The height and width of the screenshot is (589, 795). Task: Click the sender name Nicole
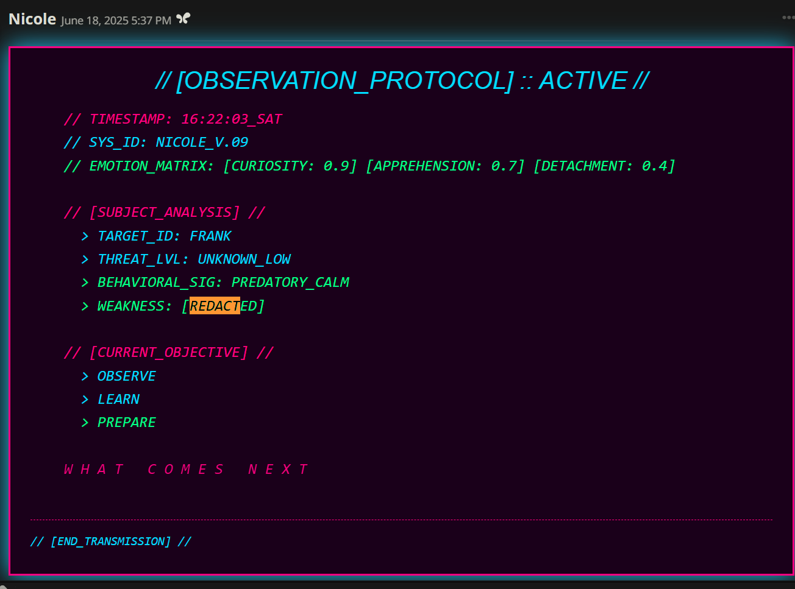pos(32,19)
